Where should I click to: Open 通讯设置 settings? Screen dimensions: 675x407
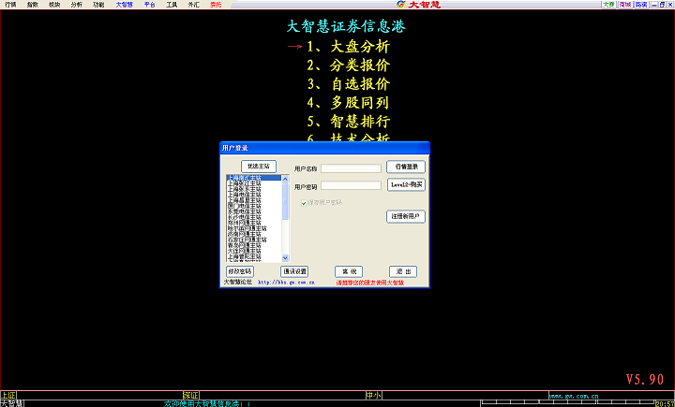pos(294,271)
